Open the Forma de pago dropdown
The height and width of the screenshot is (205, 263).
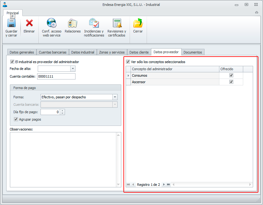tap(115, 97)
